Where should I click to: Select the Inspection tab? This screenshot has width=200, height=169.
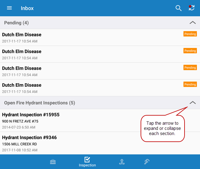[87, 162]
